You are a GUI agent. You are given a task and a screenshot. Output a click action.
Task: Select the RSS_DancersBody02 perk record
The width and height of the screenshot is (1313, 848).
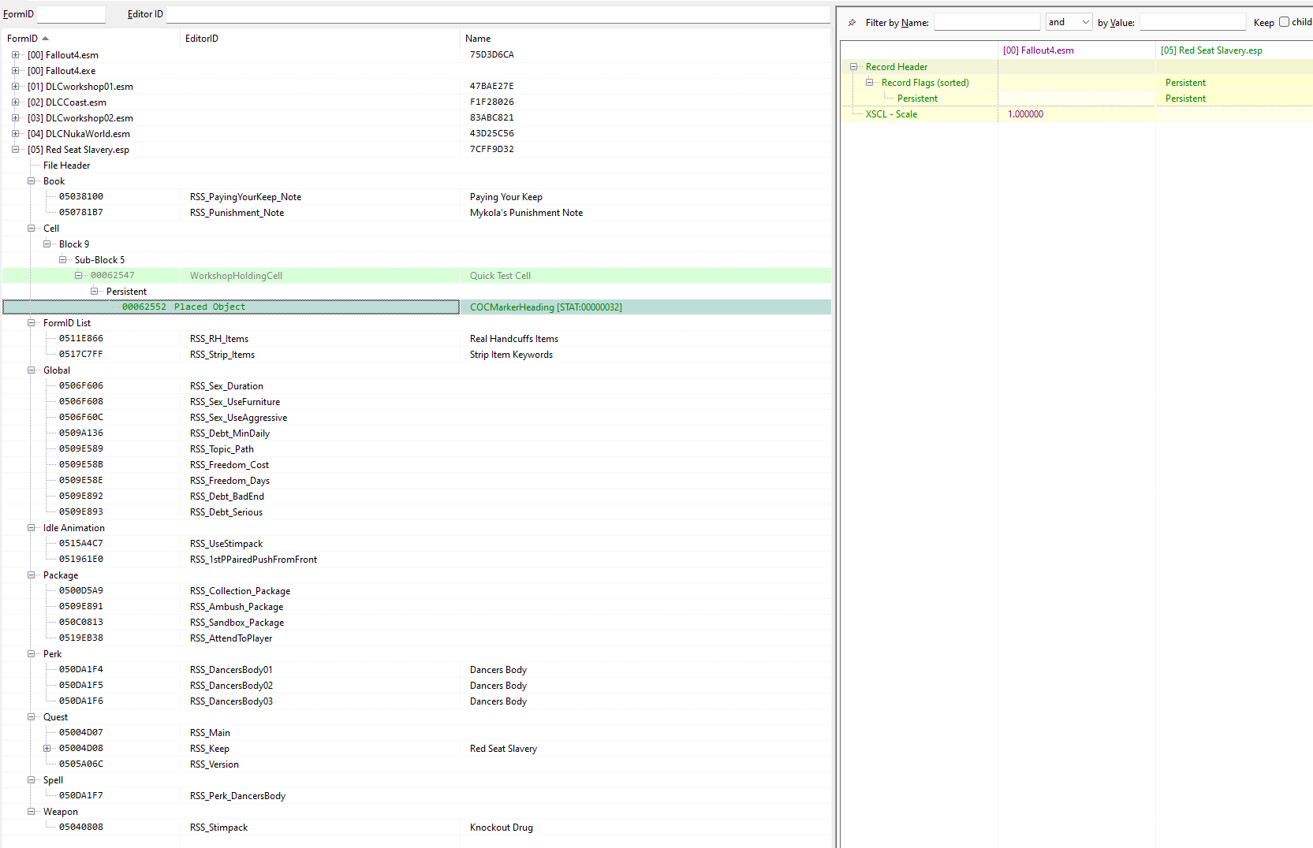point(416,686)
